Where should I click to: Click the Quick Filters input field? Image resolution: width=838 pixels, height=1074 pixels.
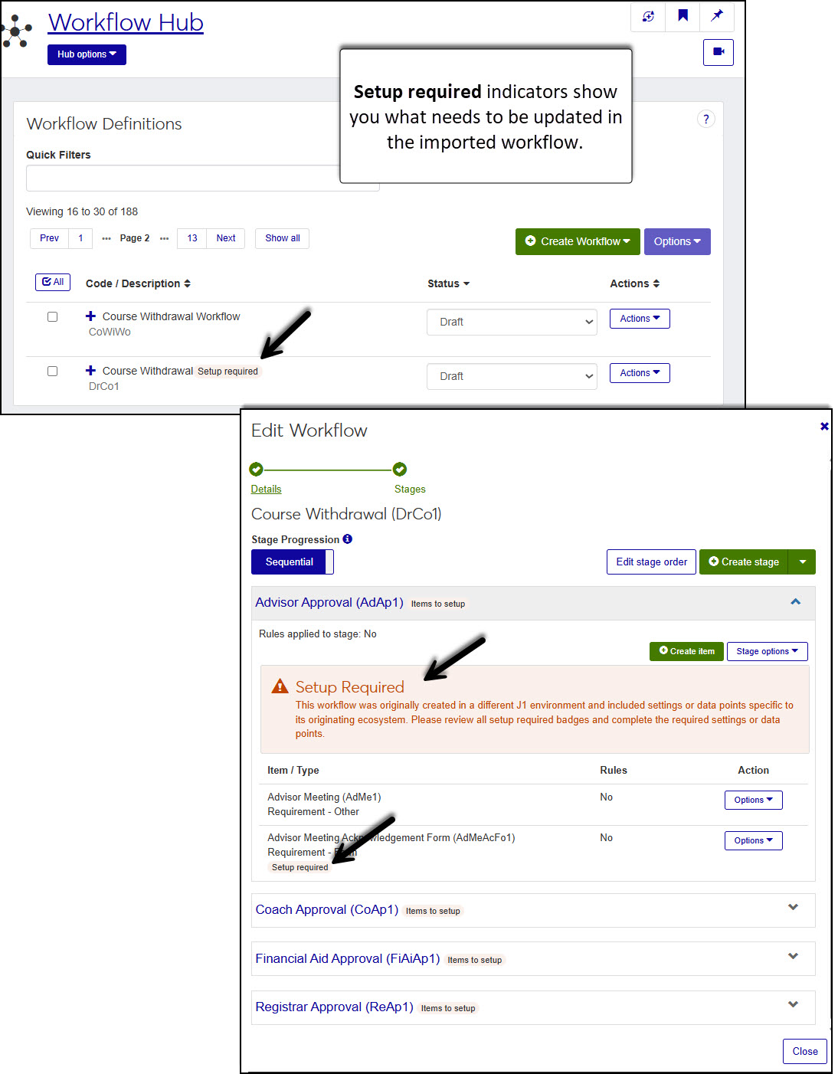184,178
